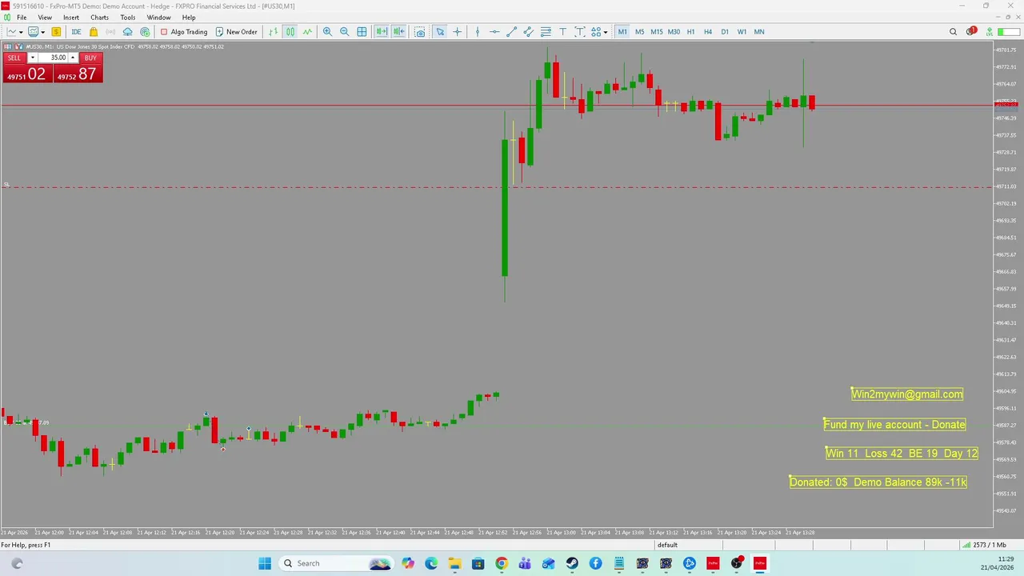Toggle chart shift from right edge
The width and height of the screenshot is (1024, 576).
tap(398, 32)
